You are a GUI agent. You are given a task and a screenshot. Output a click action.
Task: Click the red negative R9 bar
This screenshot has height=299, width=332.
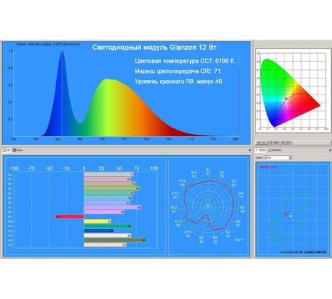[70, 217]
